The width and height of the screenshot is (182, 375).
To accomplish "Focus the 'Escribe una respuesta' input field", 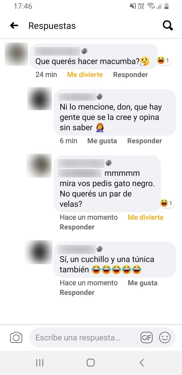I will (102, 338).
